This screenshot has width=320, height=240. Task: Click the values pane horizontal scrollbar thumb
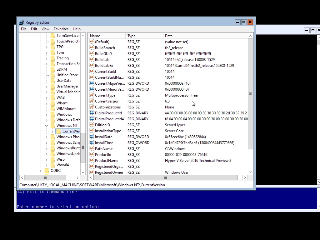coord(166,178)
